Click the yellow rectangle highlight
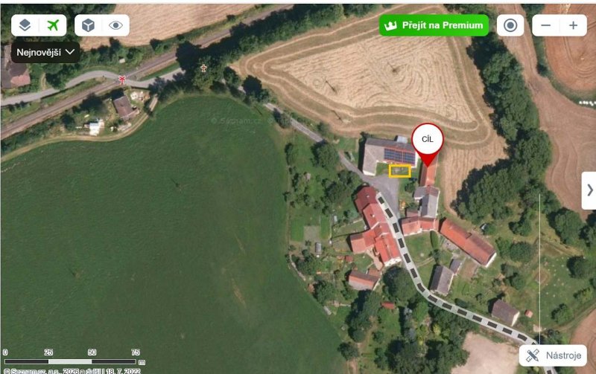The width and height of the screenshot is (596, 374). 399,171
